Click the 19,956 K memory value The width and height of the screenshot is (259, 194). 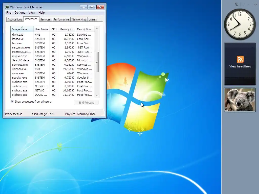click(68, 69)
